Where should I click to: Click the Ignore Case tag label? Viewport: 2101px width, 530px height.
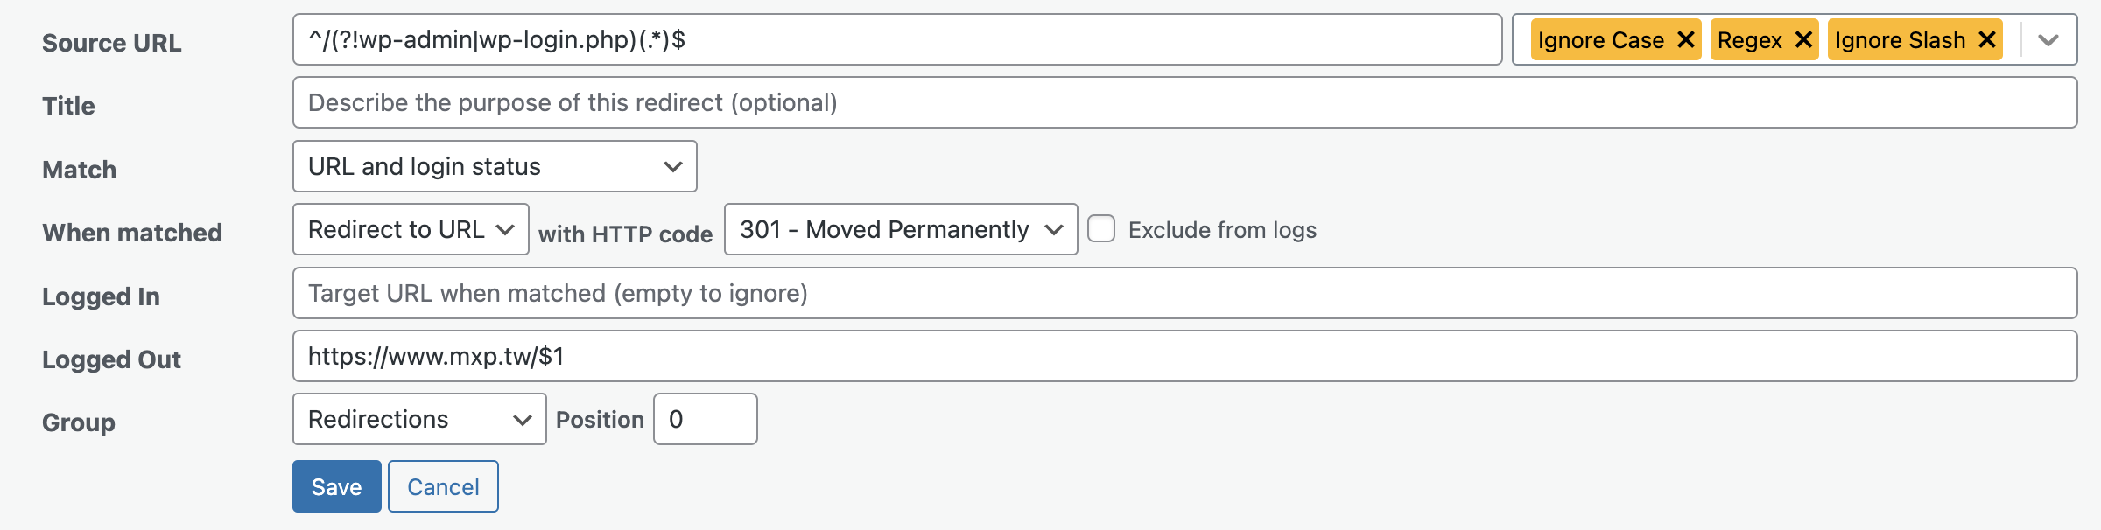1601,40
